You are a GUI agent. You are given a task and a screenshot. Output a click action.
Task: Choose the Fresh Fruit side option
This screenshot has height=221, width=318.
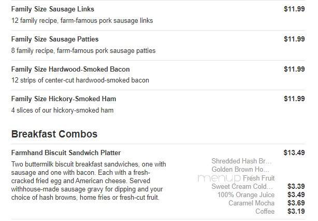pos(259,178)
